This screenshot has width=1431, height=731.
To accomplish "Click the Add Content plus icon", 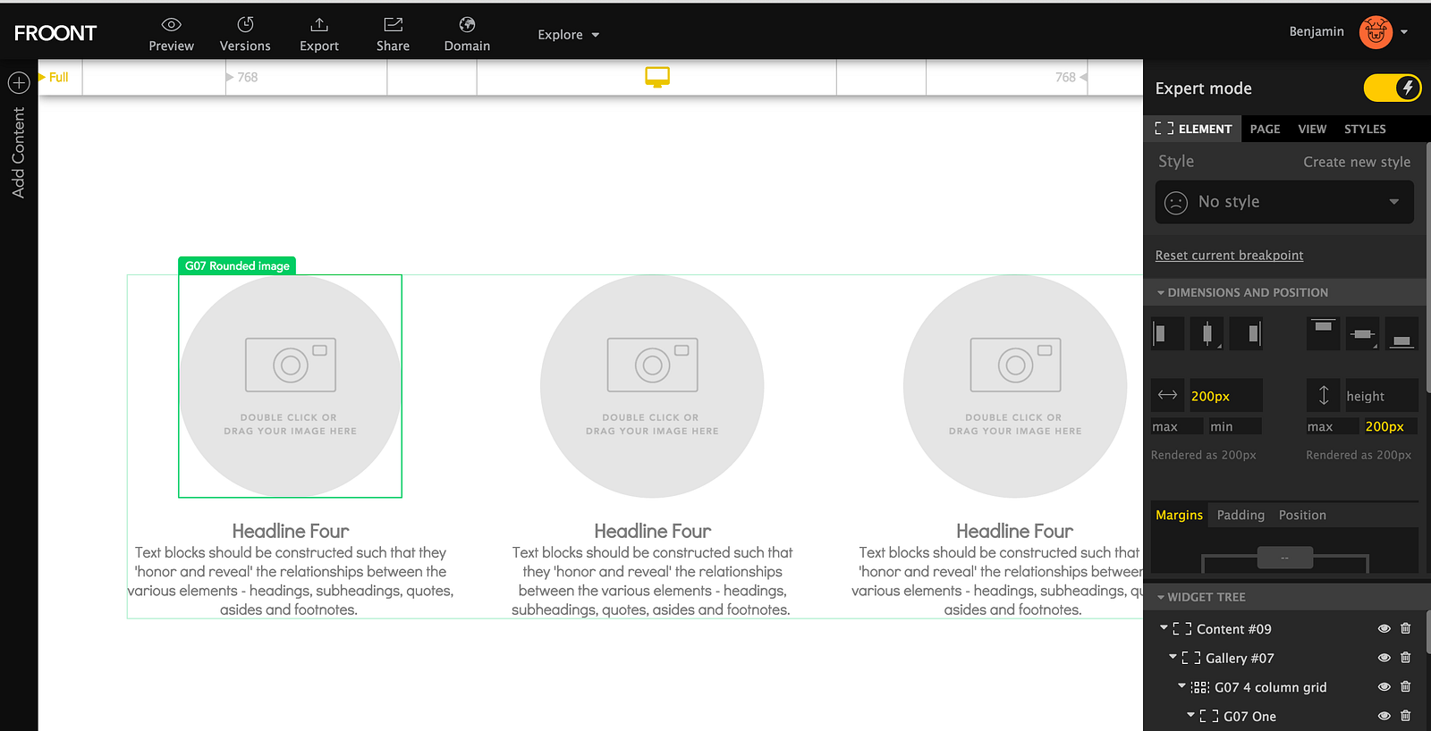I will [19, 83].
